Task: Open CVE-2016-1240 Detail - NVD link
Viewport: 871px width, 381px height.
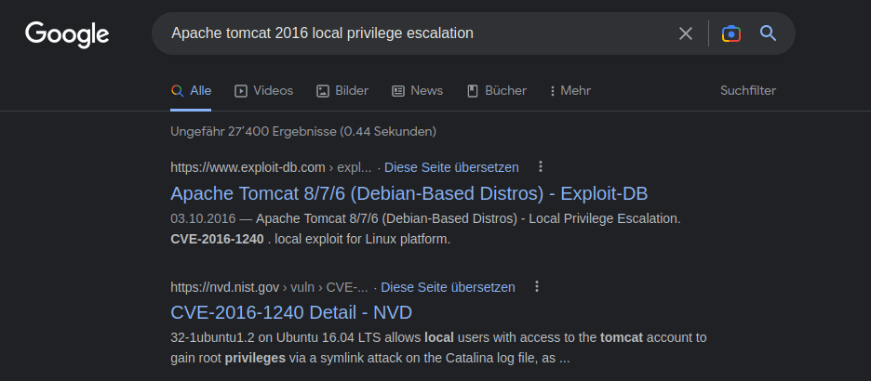Action: click(291, 313)
